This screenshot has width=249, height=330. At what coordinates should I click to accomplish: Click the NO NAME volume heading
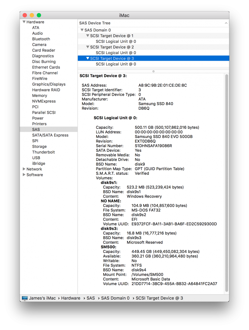[111, 201]
